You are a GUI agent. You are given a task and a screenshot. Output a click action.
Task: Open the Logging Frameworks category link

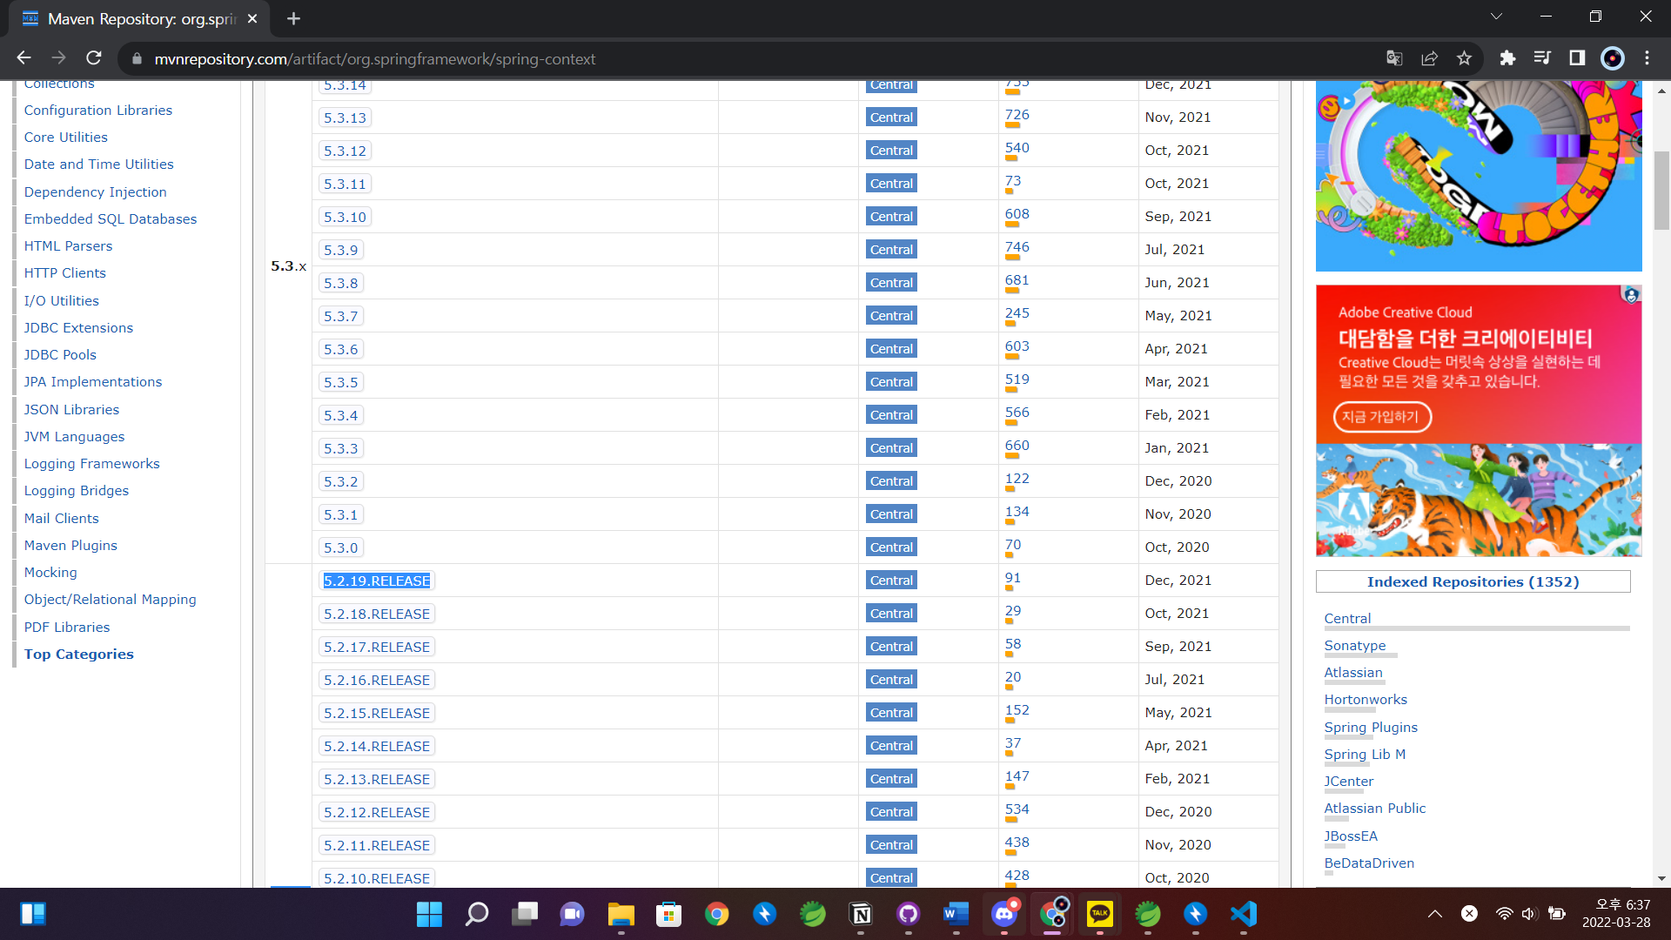coord(91,464)
